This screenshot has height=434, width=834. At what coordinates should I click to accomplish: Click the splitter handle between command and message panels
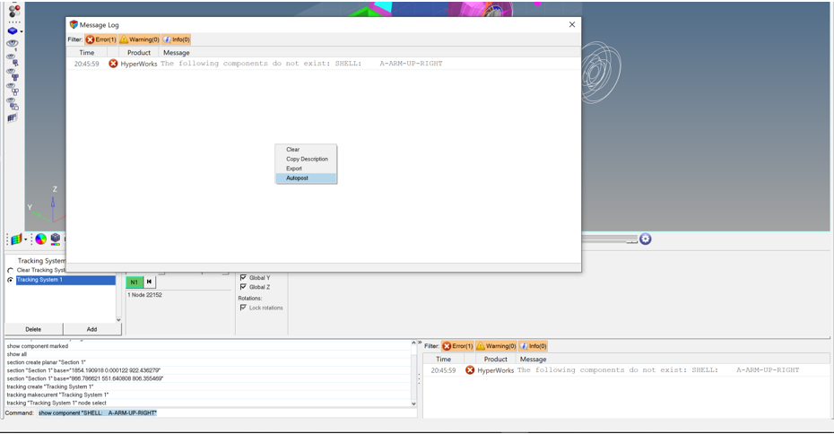[x=419, y=378]
